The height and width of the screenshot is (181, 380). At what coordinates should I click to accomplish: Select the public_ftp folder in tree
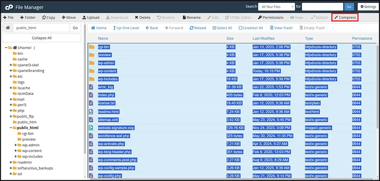(26, 117)
